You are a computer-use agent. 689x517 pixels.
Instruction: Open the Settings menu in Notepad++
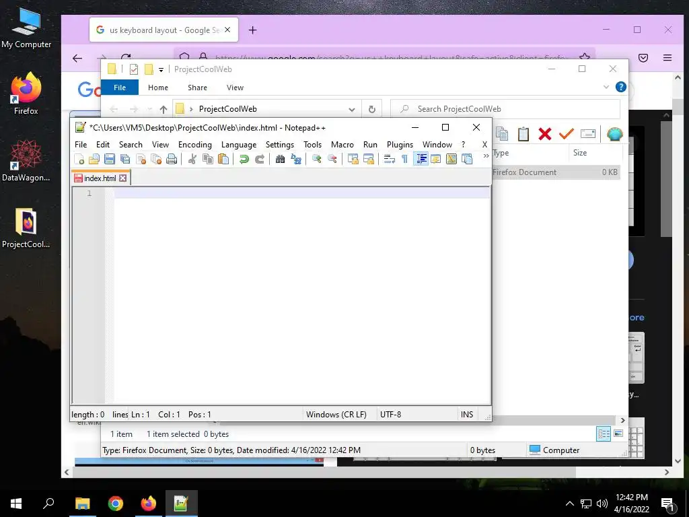pyautogui.click(x=280, y=145)
